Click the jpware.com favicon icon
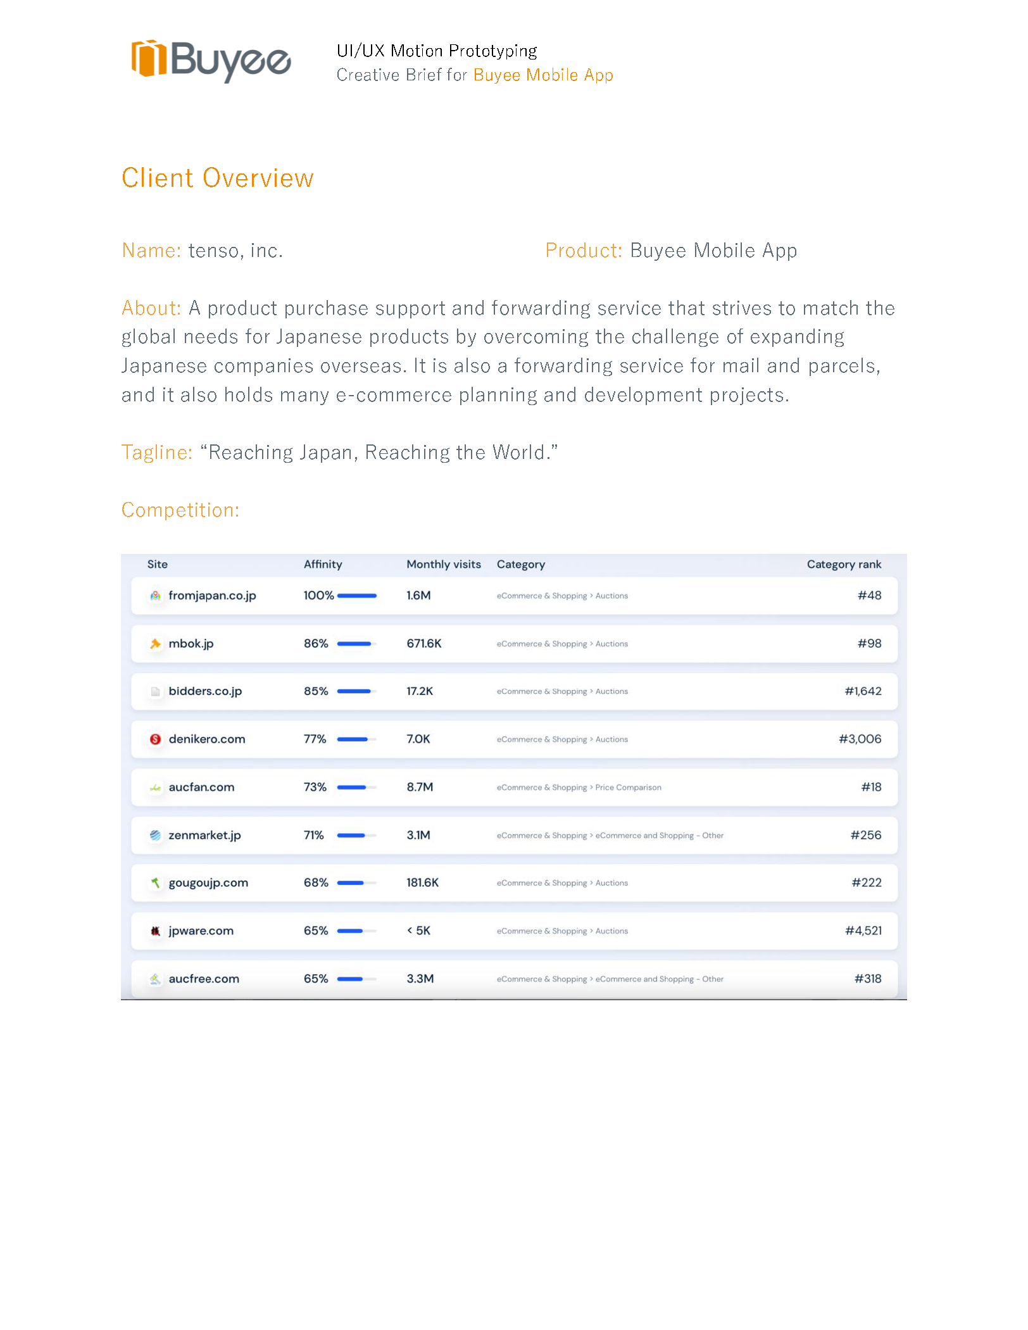 pos(155,931)
